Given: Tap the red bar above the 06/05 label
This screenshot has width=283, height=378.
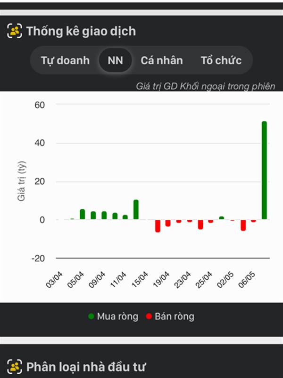Looking at the screenshot, I should [x=254, y=221].
